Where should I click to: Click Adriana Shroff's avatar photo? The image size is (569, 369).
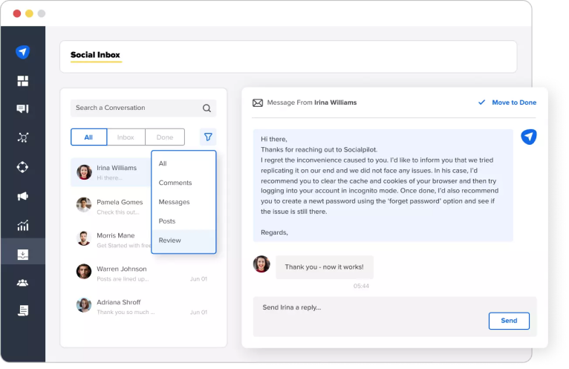click(x=84, y=305)
